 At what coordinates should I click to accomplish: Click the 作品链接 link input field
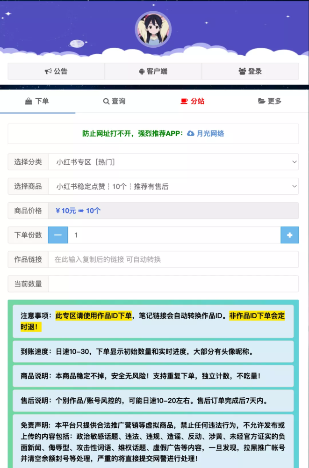[173, 259]
